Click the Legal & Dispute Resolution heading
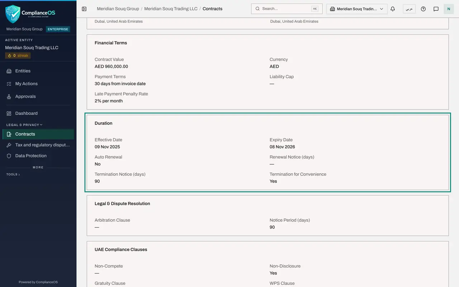The height and width of the screenshot is (287, 459). [122, 203]
